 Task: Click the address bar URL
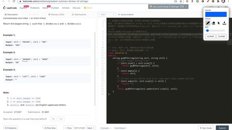click(55, 1)
